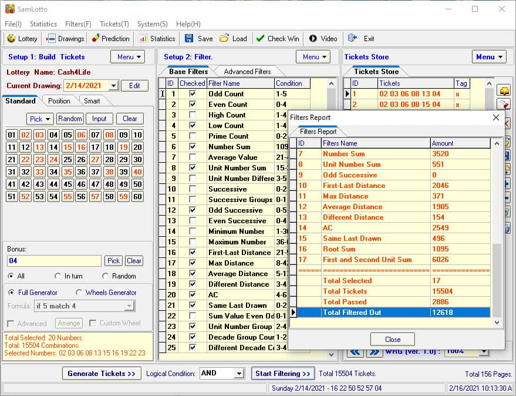Open the Setup 1 Menu dropdown
This screenshot has height=396, width=516.
click(x=127, y=56)
